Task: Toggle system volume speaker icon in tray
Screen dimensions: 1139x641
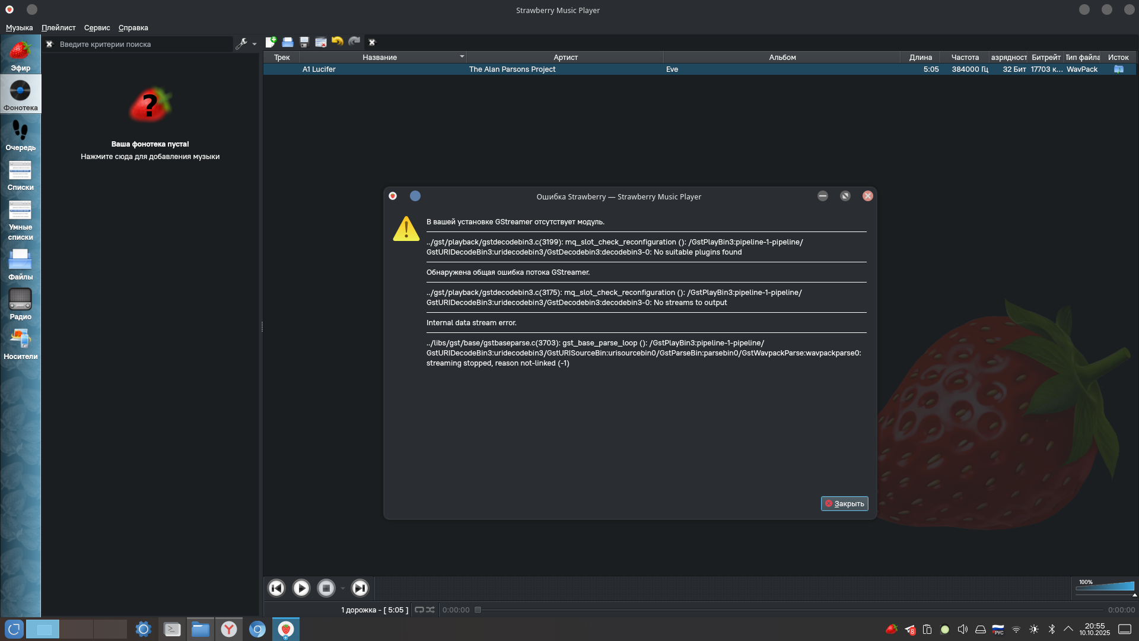Action: tap(963, 629)
